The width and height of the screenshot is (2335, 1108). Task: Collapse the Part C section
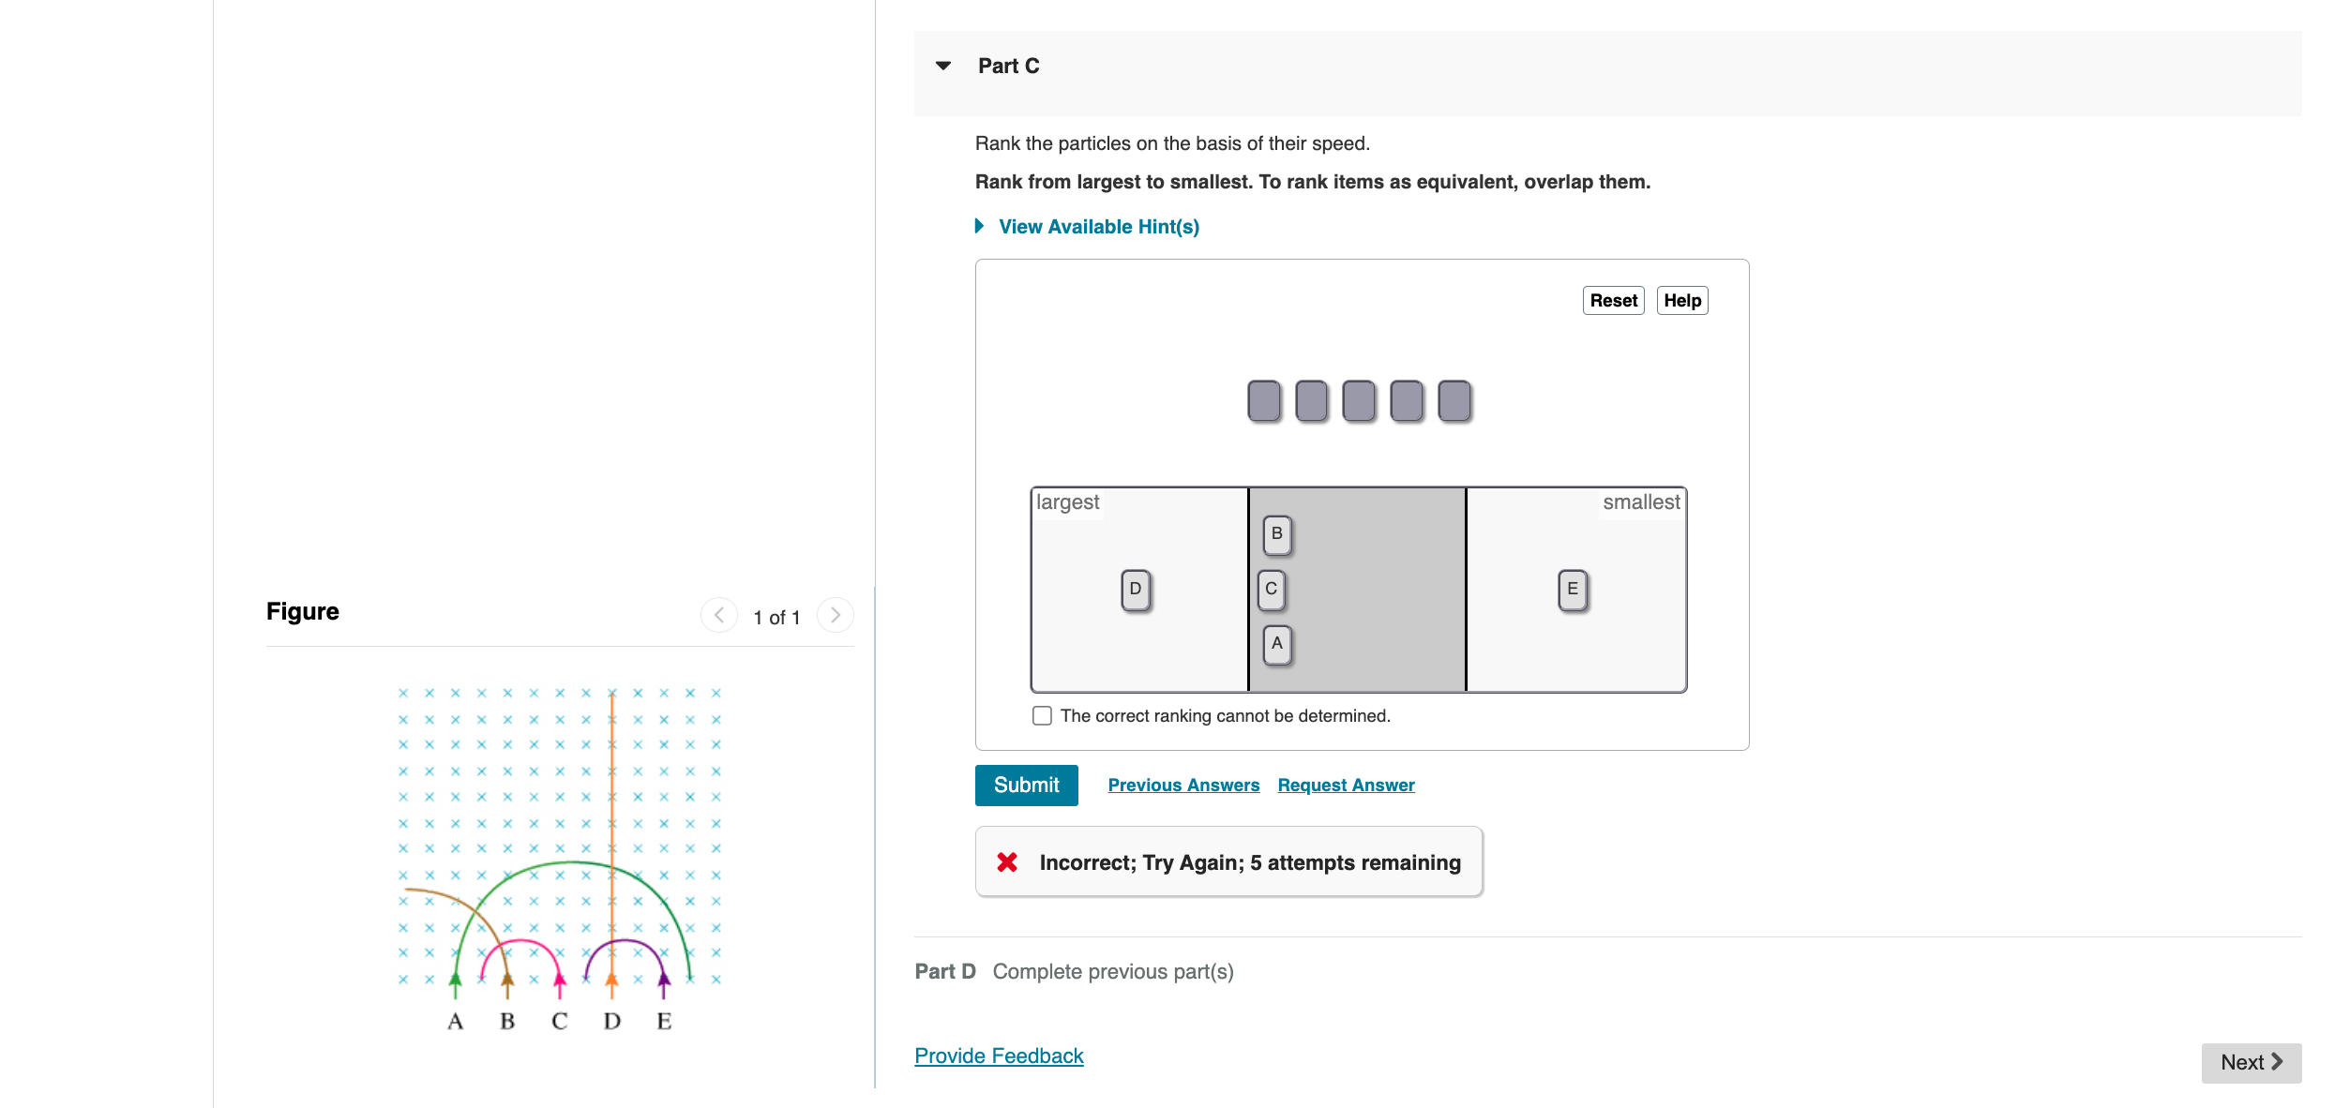click(x=942, y=65)
